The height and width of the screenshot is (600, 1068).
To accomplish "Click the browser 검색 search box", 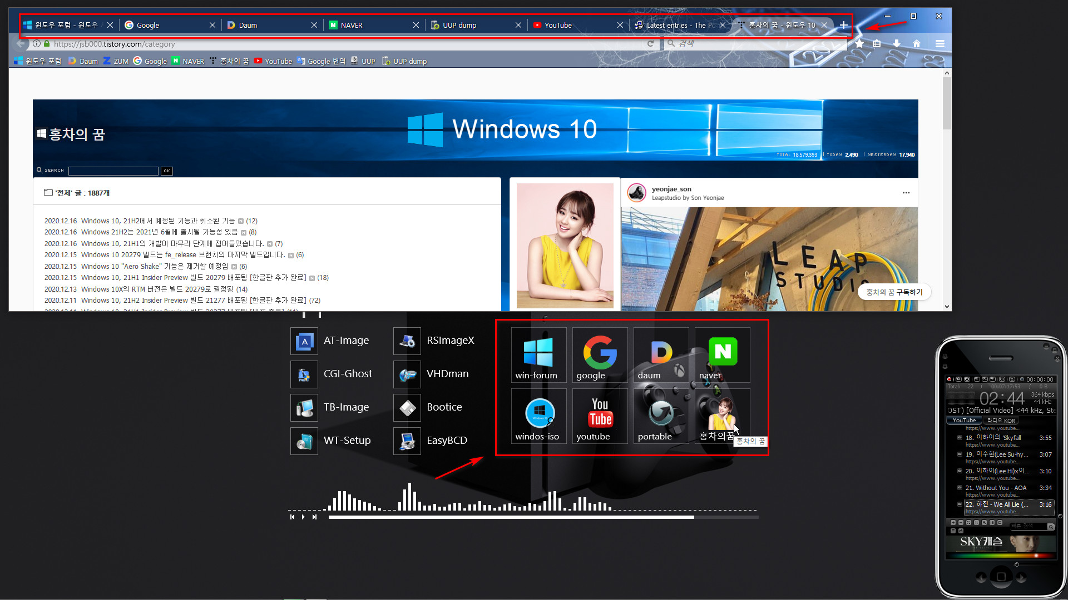I will pyautogui.click(x=755, y=43).
